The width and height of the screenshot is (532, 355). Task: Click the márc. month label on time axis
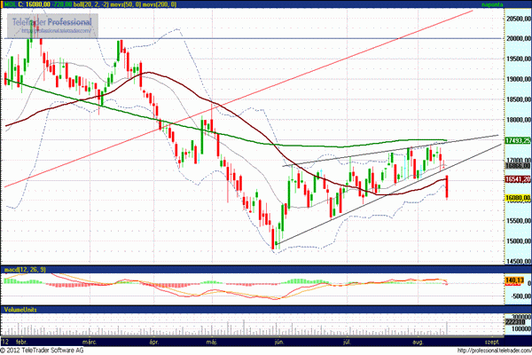click(x=90, y=342)
